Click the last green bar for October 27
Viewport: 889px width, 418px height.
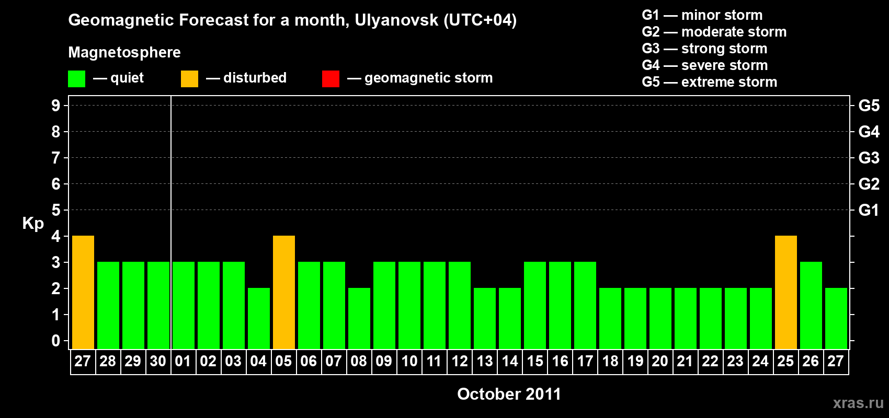pos(836,319)
